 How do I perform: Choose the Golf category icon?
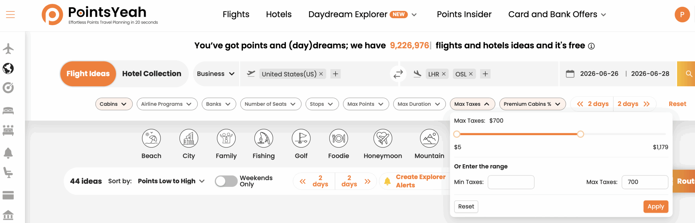(301, 139)
